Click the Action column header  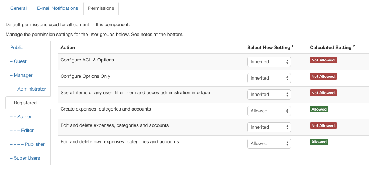(68, 47)
